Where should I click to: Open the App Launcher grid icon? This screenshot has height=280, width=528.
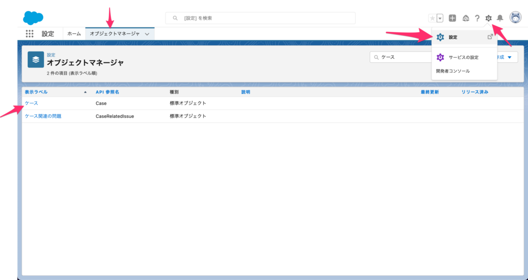pyautogui.click(x=29, y=33)
